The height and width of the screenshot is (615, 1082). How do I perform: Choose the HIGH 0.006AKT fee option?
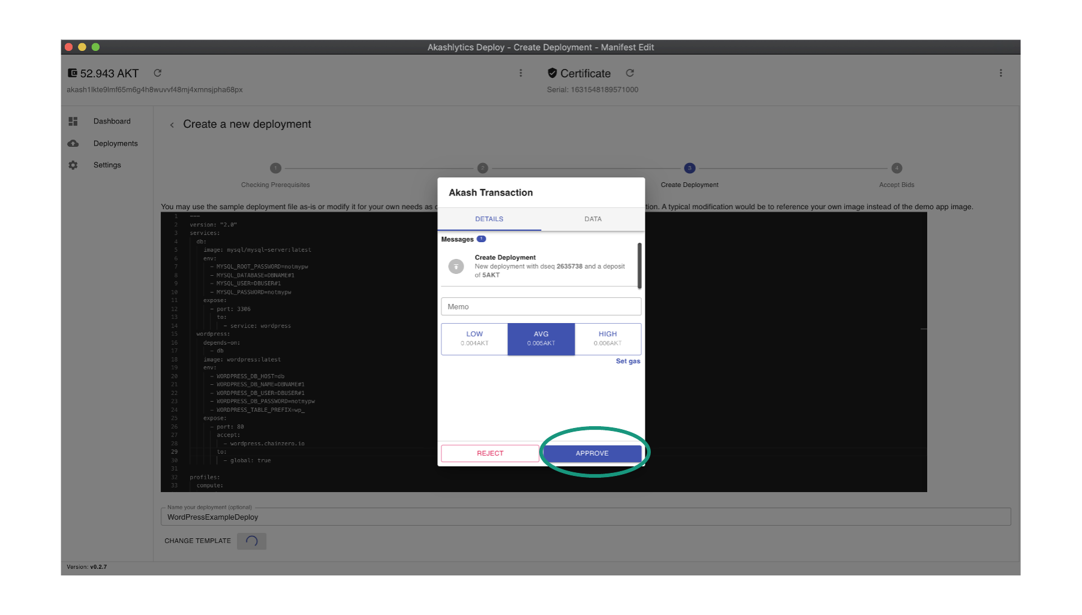(x=608, y=339)
